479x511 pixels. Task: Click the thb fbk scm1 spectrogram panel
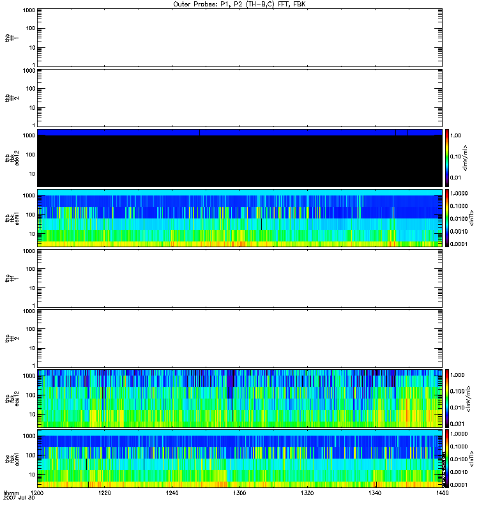(x=240, y=218)
